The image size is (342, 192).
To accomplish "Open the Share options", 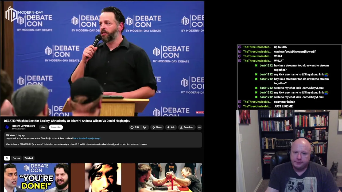I will pos(157,127).
